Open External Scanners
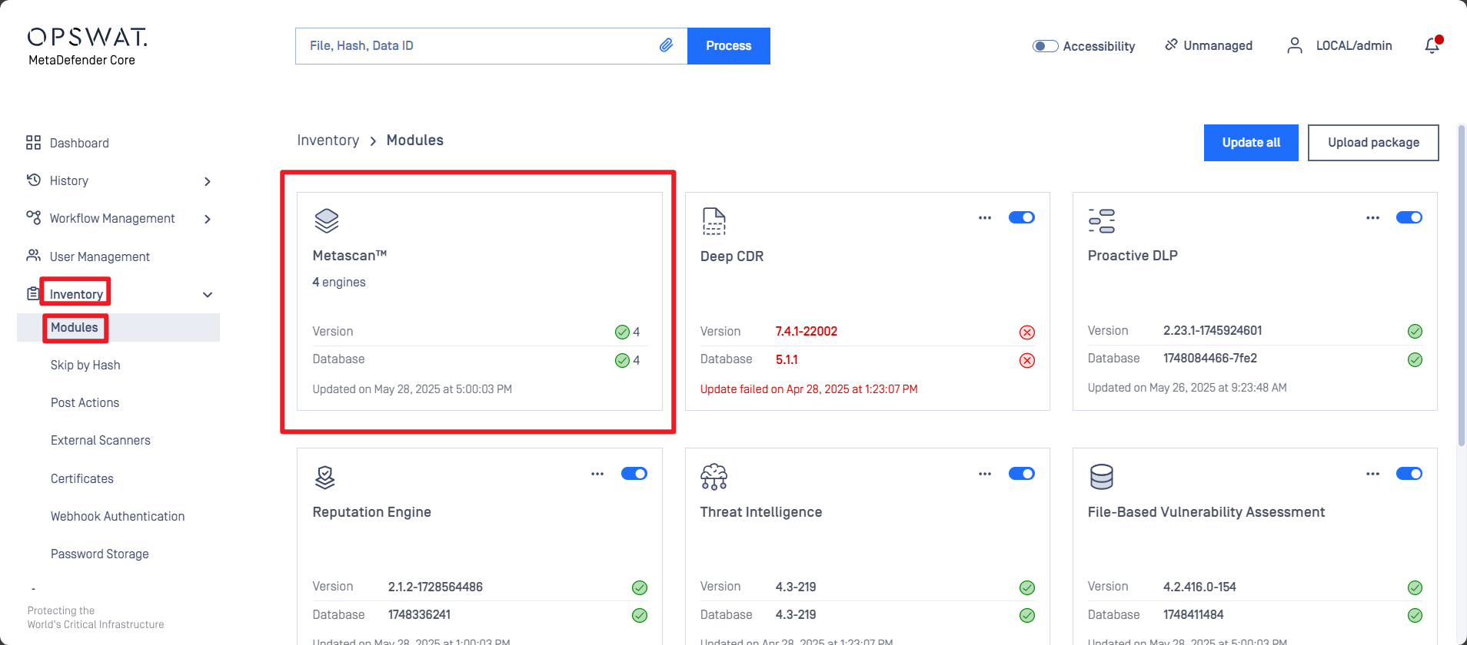This screenshot has height=645, width=1467. click(x=101, y=440)
